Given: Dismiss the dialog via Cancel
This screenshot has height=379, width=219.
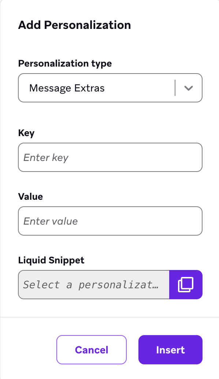Looking at the screenshot, I should [x=91, y=349].
